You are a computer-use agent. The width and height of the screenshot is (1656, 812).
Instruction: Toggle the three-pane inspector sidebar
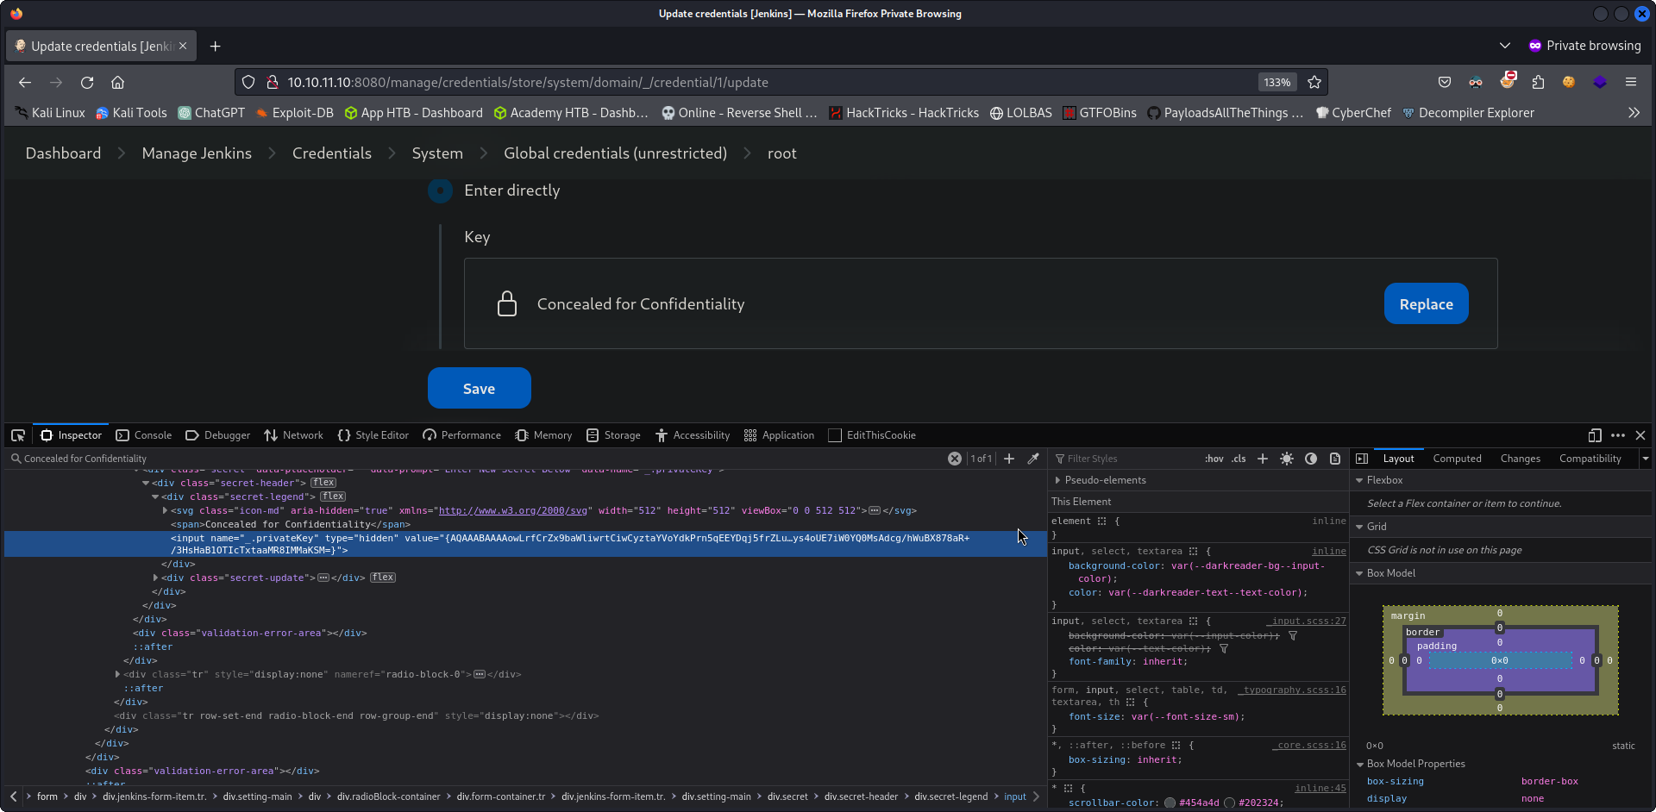tap(1362, 459)
